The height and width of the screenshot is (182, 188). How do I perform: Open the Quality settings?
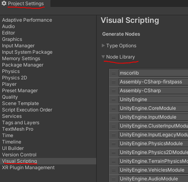[10, 97]
